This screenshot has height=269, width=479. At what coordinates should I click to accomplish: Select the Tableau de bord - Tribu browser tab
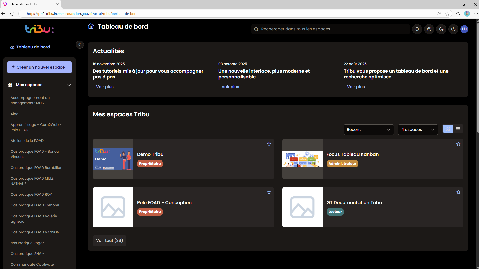(x=31, y=4)
